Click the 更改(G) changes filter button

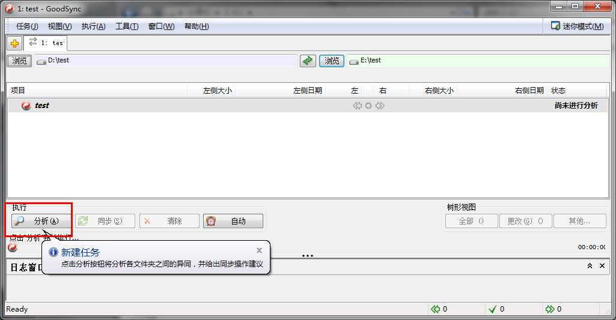pyautogui.click(x=526, y=221)
